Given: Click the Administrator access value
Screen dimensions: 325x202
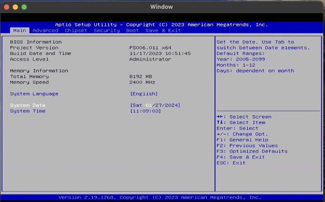Looking at the screenshot, I should [x=150, y=60].
